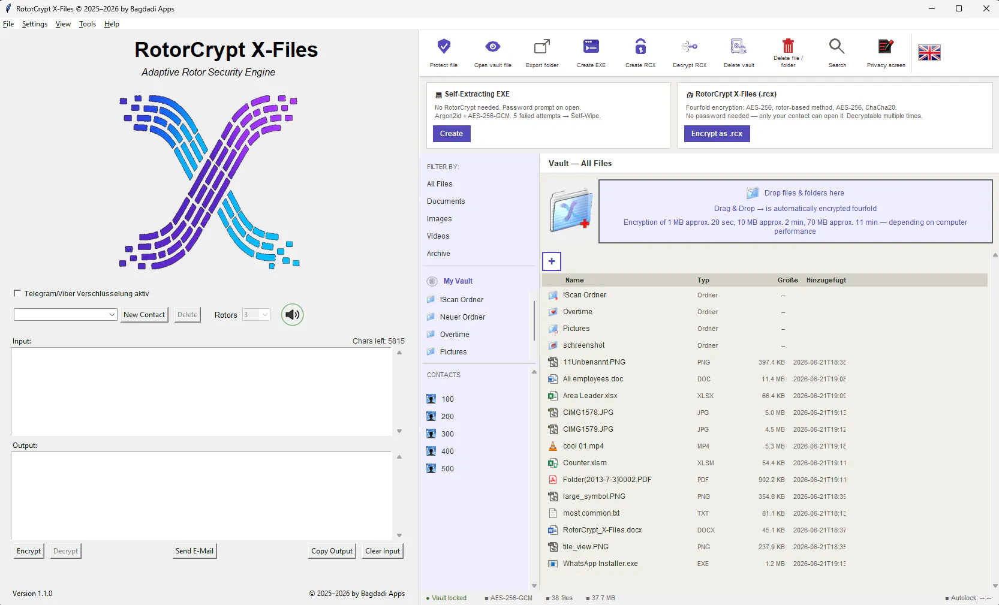Click the Create EXE toolbar icon
The image size is (999, 605).
pyautogui.click(x=591, y=46)
